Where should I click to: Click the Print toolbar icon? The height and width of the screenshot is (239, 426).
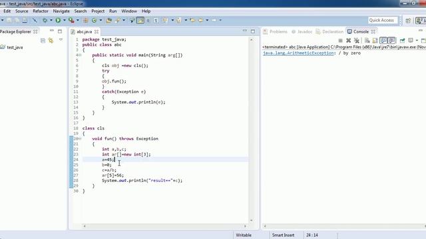(x=25, y=20)
